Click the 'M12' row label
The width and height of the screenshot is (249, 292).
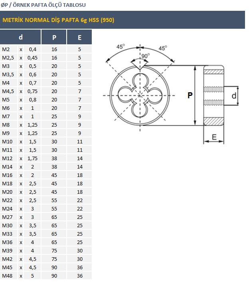click(7, 158)
